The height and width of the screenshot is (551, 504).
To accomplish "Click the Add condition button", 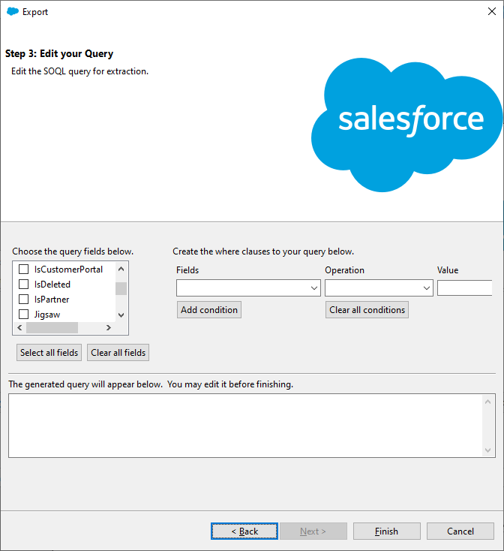I will pos(209,309).
